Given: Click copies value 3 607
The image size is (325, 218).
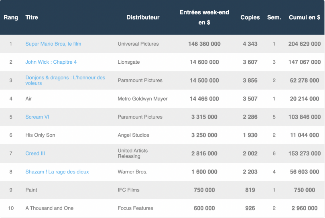Looking at the screenshot, I should tap(250, 62).
